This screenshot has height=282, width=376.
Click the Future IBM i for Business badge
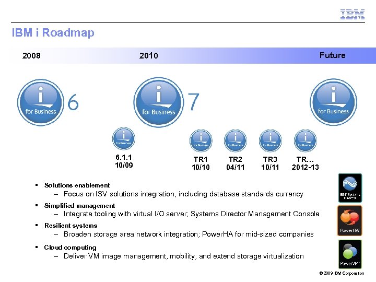pos(333,102)
